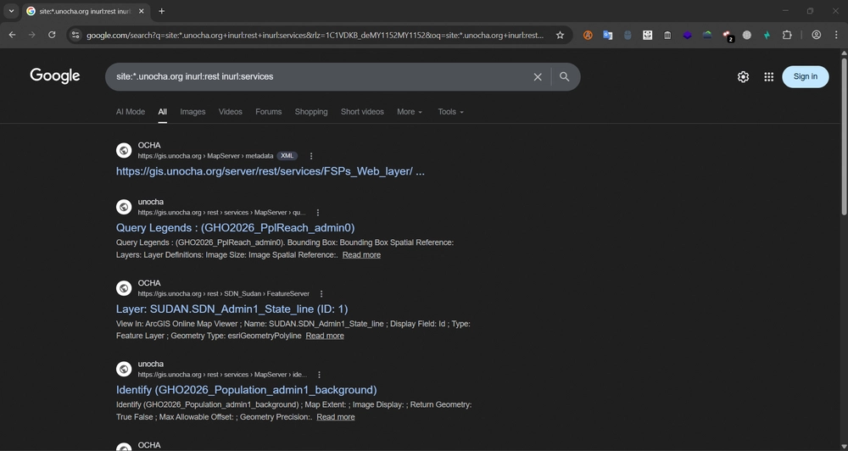Expand the More search filters dropdown
848x451 pixels.
(410, 111)
